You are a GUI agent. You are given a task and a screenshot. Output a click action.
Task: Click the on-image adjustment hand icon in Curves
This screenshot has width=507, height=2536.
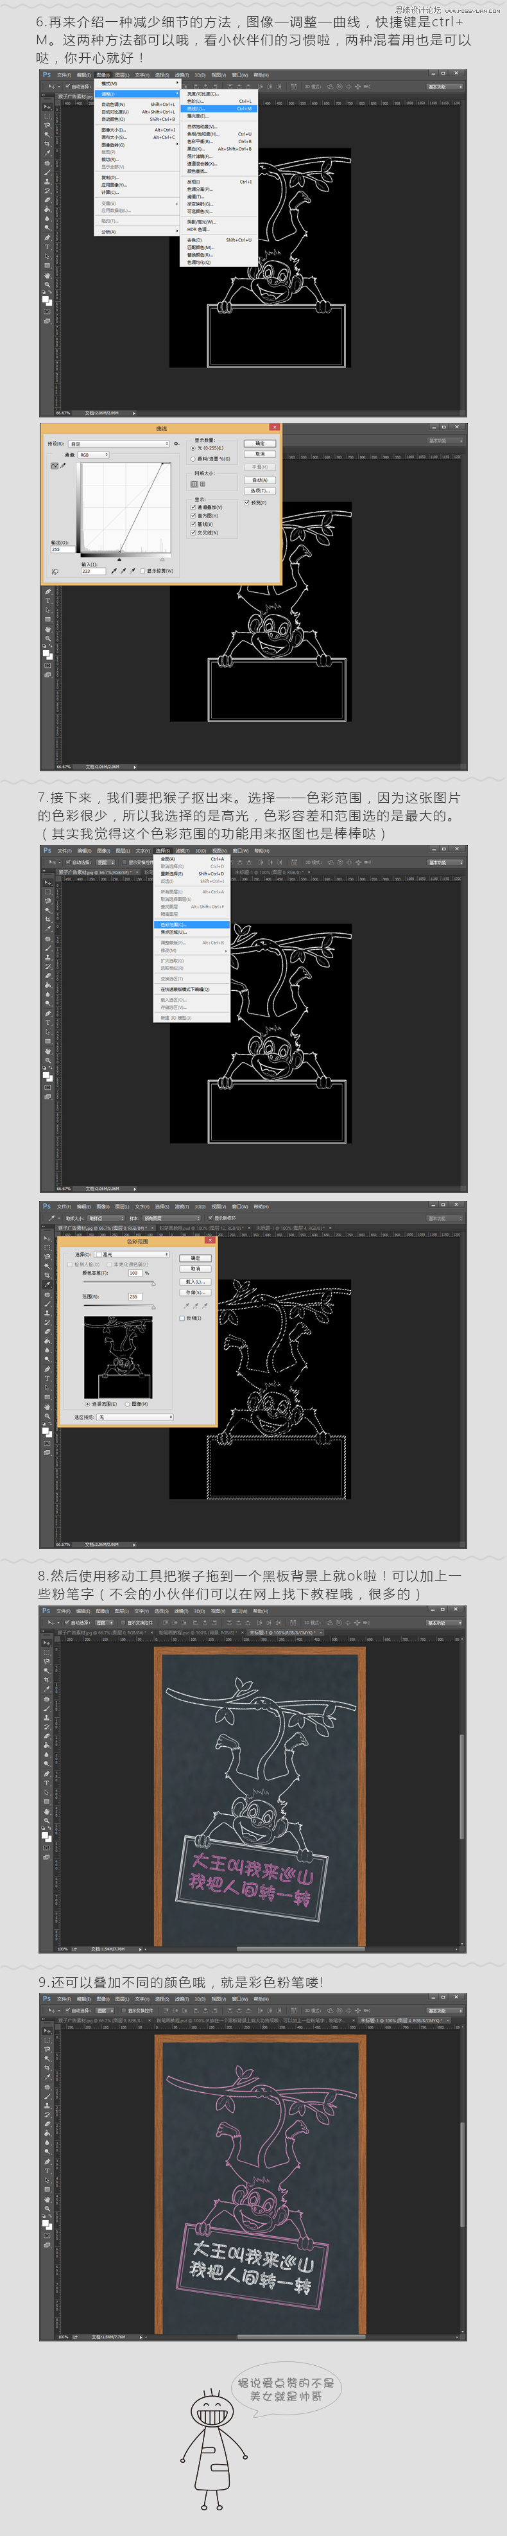pyautogui.click(x=54, y=571)
